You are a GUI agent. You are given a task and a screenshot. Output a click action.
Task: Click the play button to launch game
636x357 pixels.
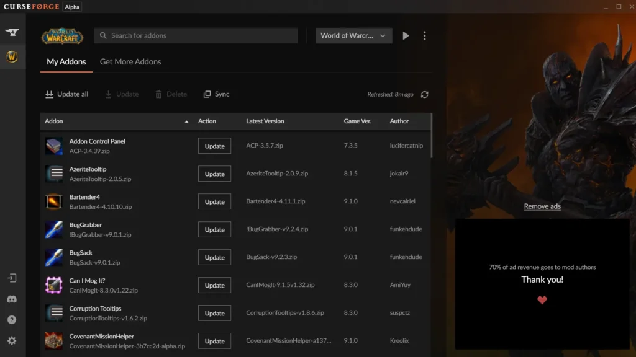pyautogui.click(x=406, y=36)
